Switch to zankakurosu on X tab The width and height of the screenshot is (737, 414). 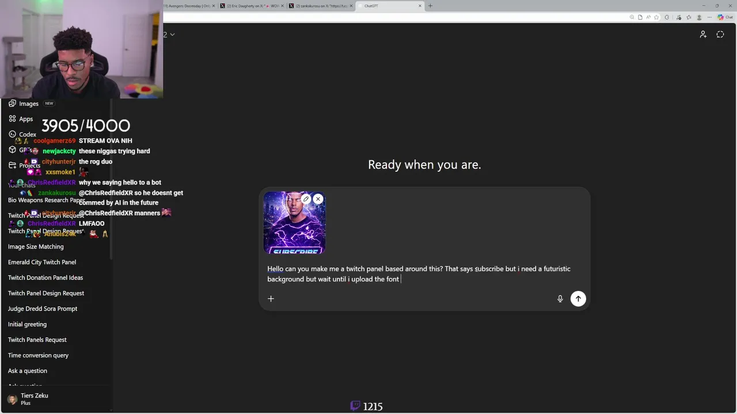point(321,6)
